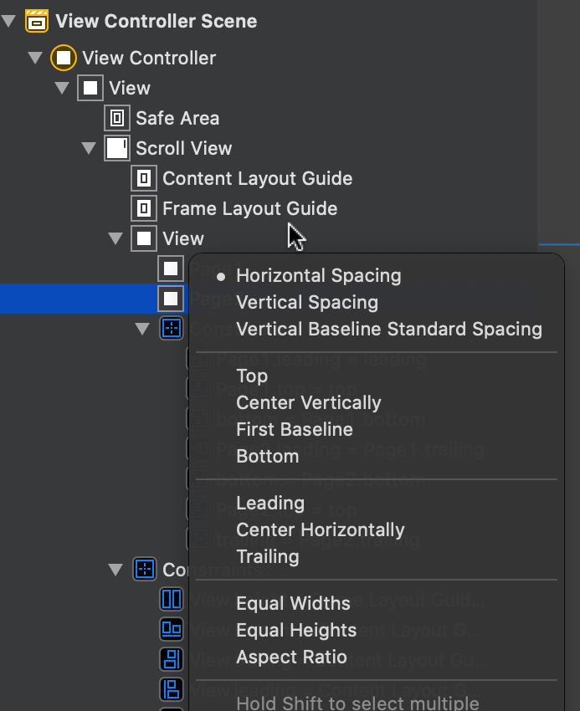This screenshot has width=580, height=711.
Task: Select the Frame Layout Guide row
Action: coord(249,208)
